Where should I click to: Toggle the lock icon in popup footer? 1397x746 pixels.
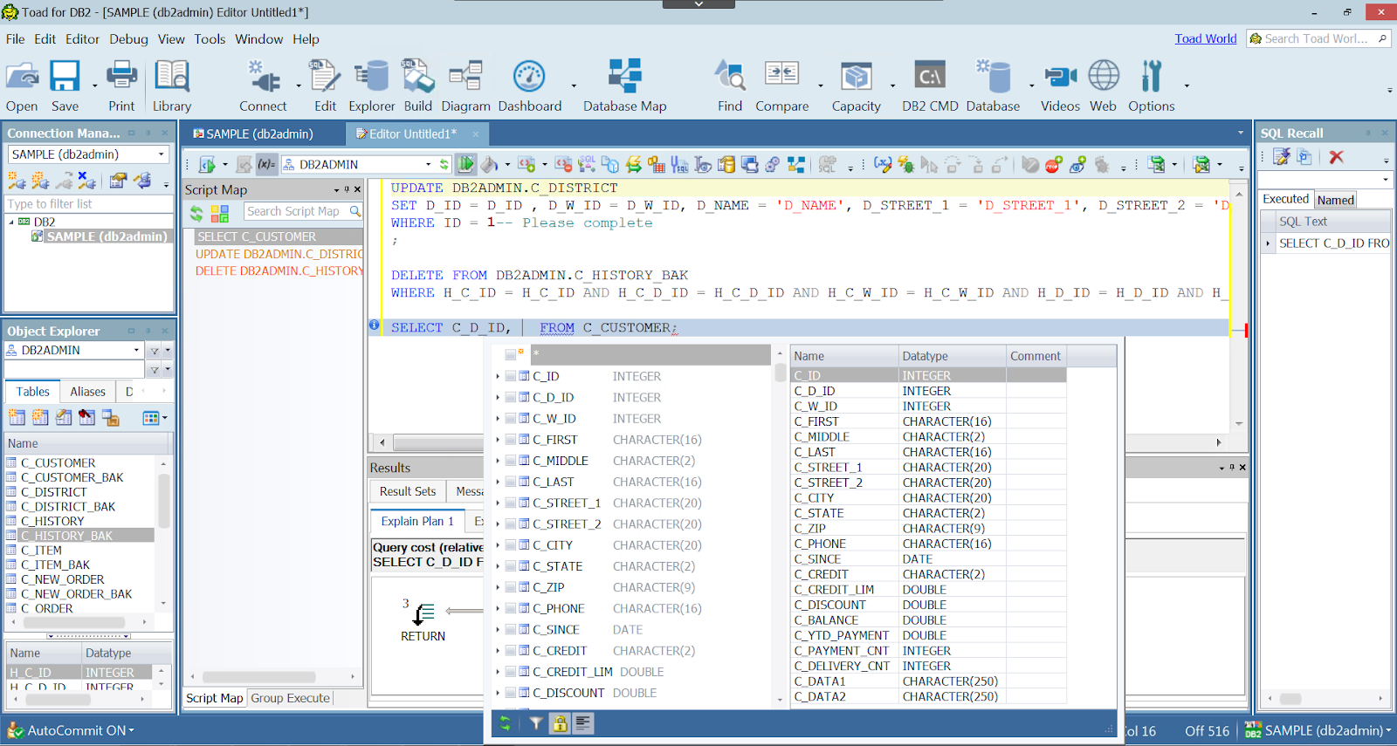pos(560,723)
